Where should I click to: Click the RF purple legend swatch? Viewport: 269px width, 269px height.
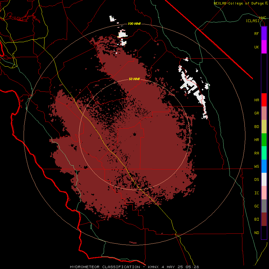(x=264, y=33)
